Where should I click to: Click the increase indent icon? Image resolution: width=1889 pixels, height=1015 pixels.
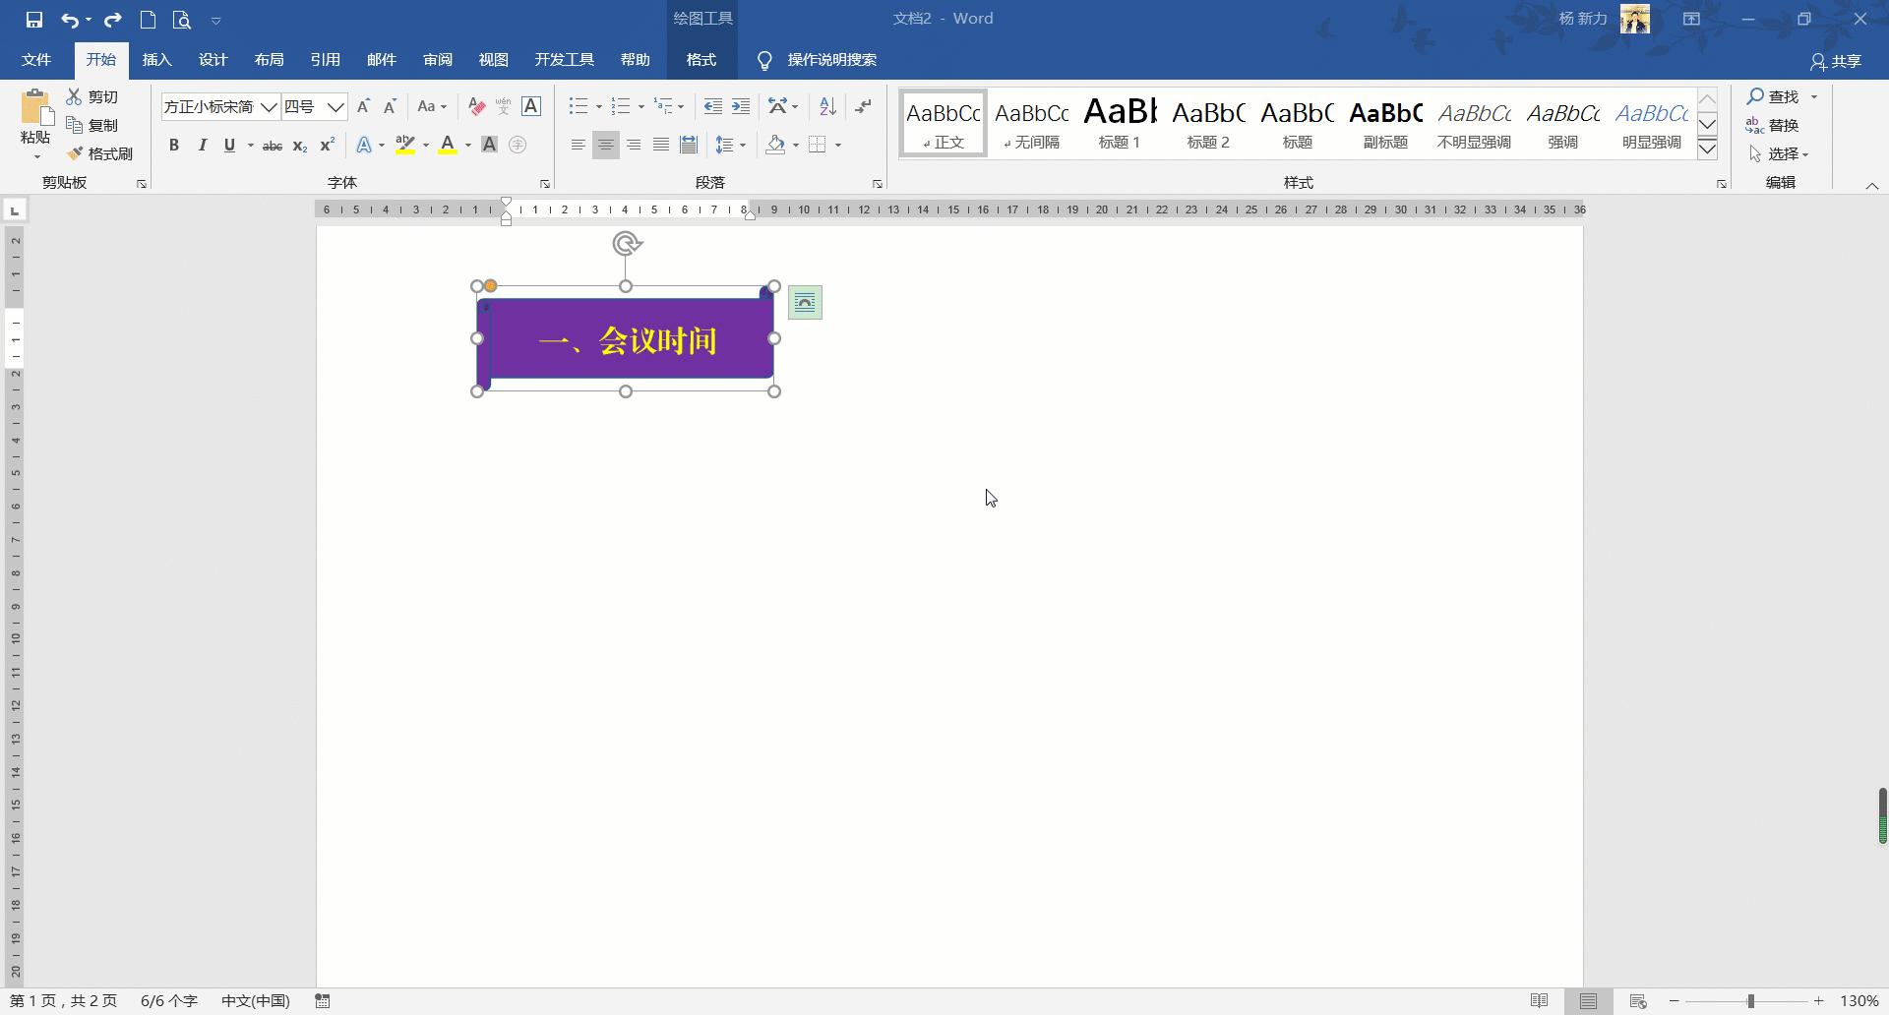click(x=741, y=106)
